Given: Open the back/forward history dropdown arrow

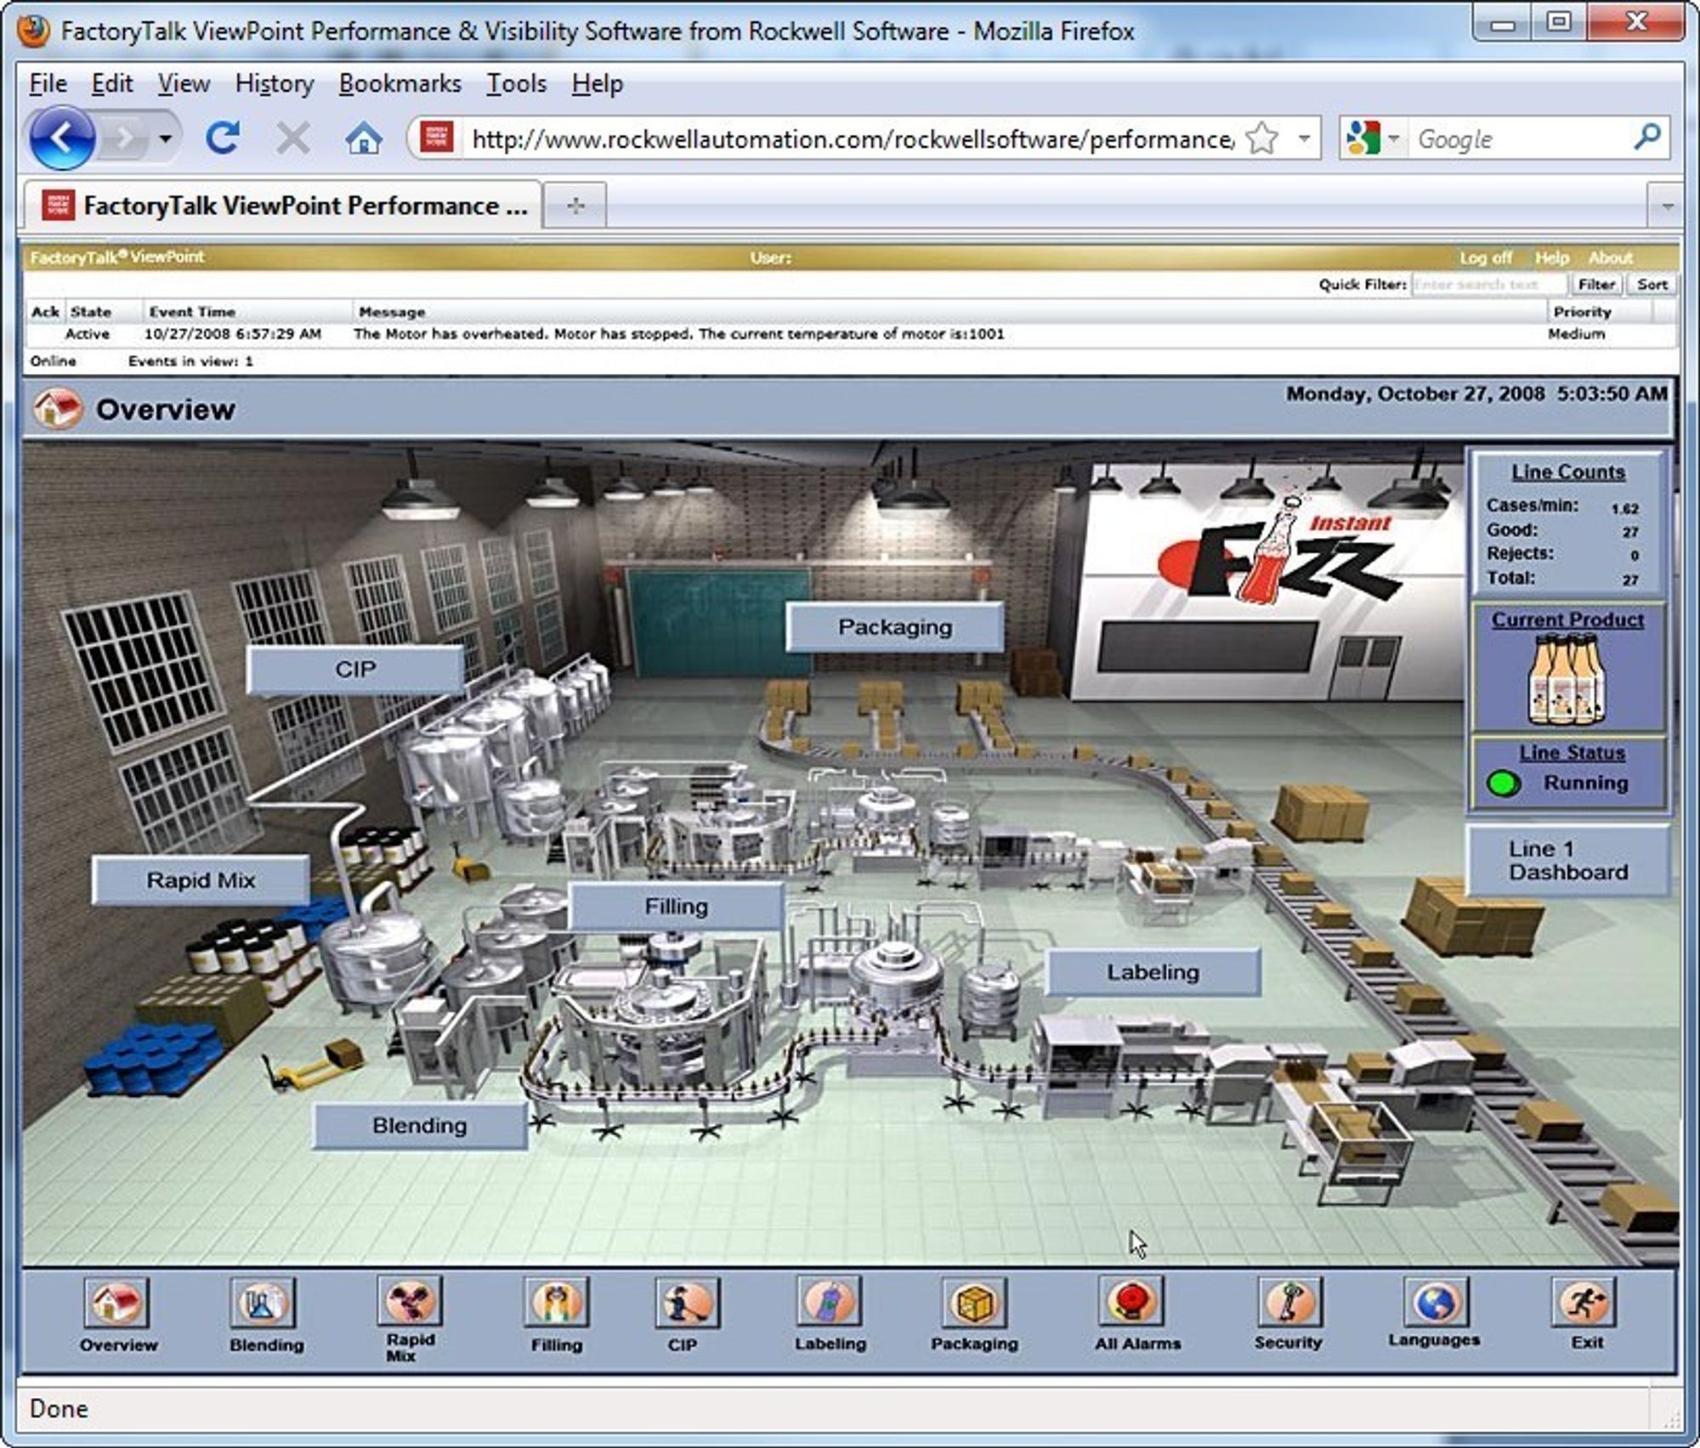Looking at the screenshot, I should pos(166,138).
